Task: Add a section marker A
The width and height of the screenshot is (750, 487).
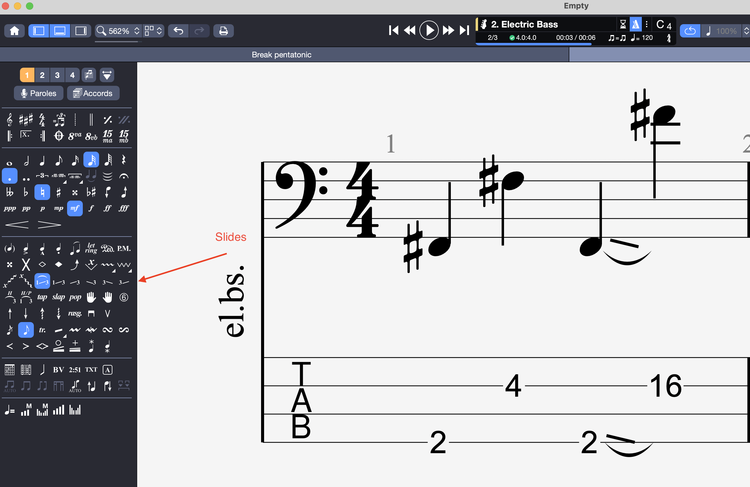Action: point(108,369)
